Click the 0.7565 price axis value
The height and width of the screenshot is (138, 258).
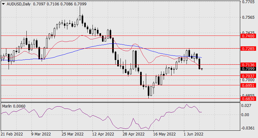pyautogui.click(x=248, y=17)
